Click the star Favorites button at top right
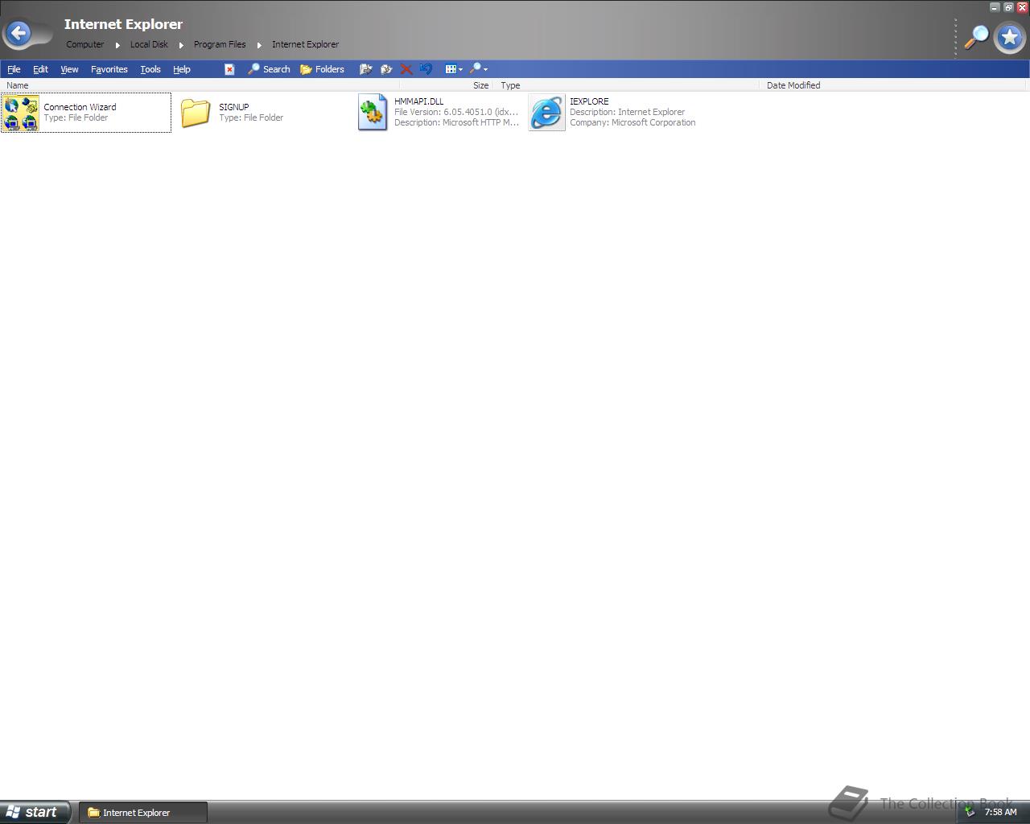1030x824 pixels. pos(1010,37)
